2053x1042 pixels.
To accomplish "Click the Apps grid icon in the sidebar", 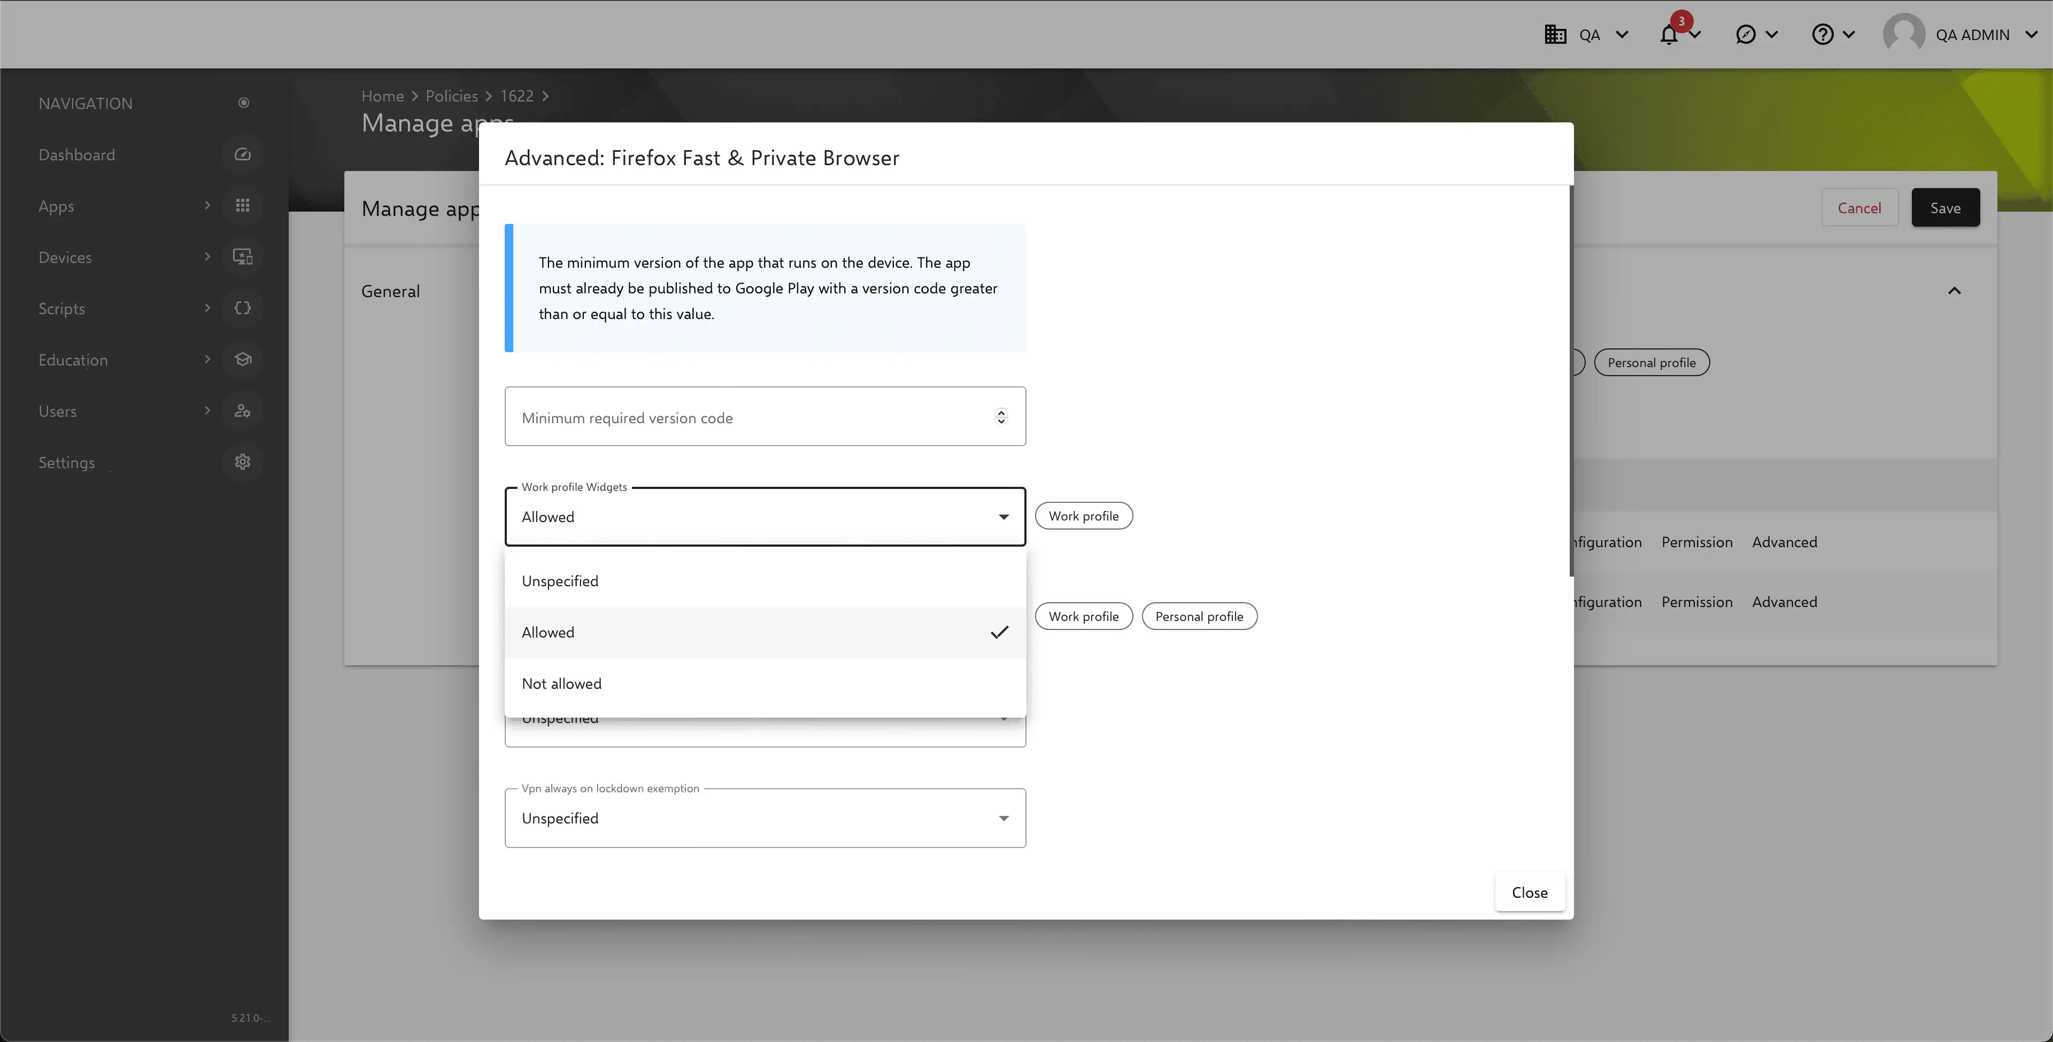I will click(243, 206).
